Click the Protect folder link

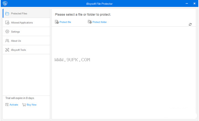click(x=99, y=22)
